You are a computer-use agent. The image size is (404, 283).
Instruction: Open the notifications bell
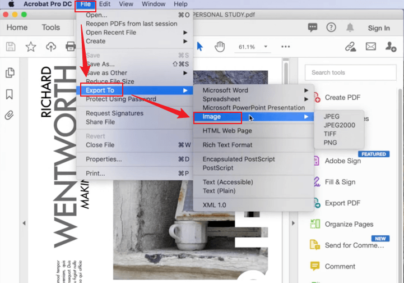[x=350, y=27]
